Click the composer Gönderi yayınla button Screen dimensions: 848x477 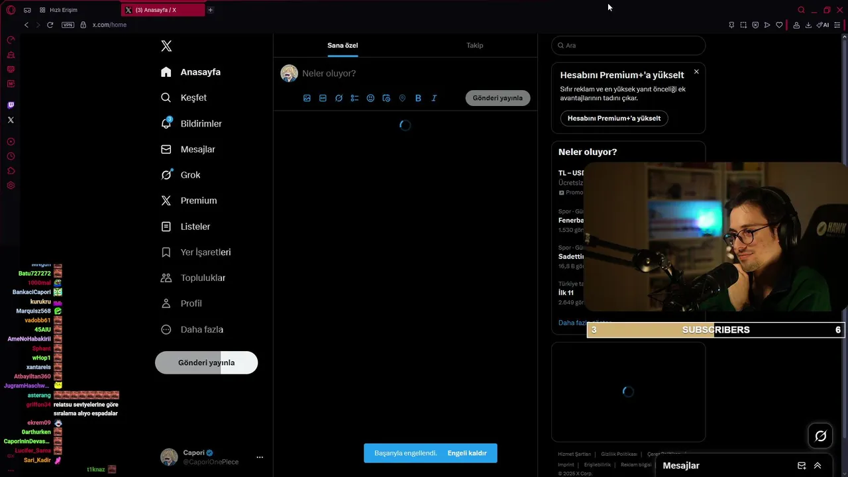point(498,98)
